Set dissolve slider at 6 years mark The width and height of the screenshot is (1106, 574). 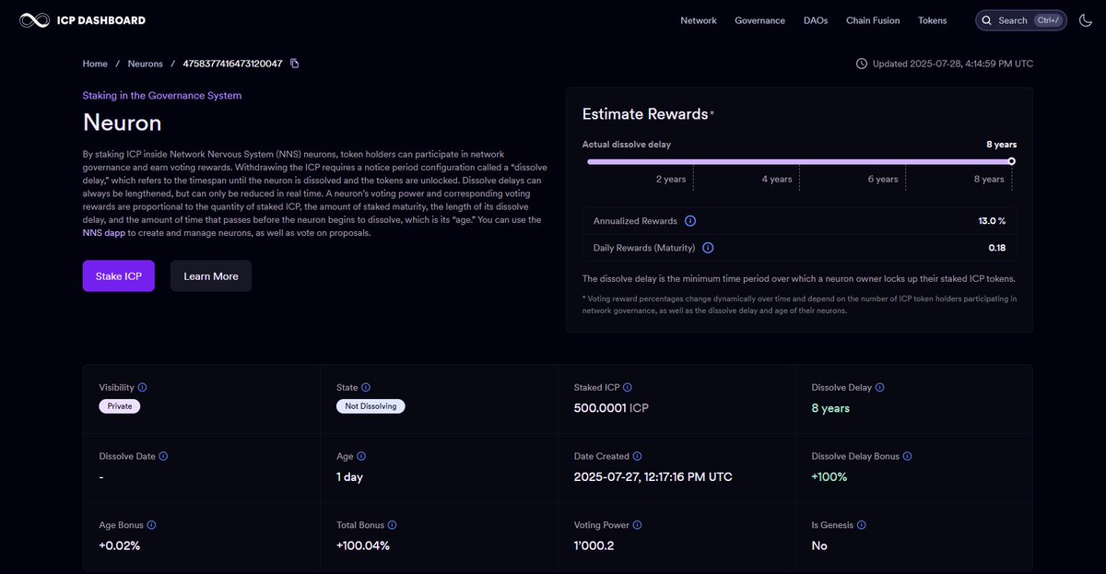pyautogui.click(x=906, y=161)
